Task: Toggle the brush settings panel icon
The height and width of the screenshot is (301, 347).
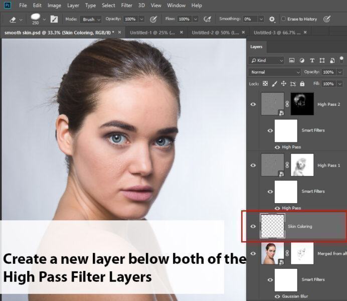Action: tap(54, 19)
